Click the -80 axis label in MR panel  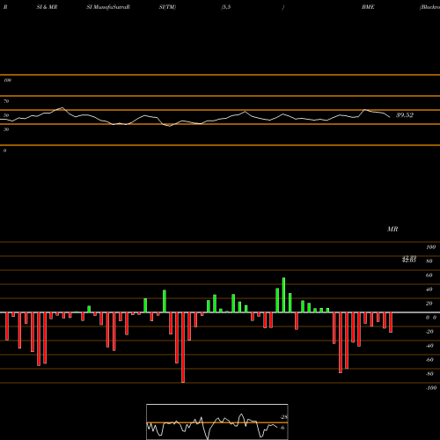pyautogui.click(x=429, y=374)
